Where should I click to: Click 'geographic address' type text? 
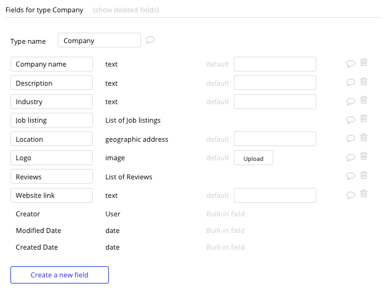pyautogui.click(x=137, y=139)
